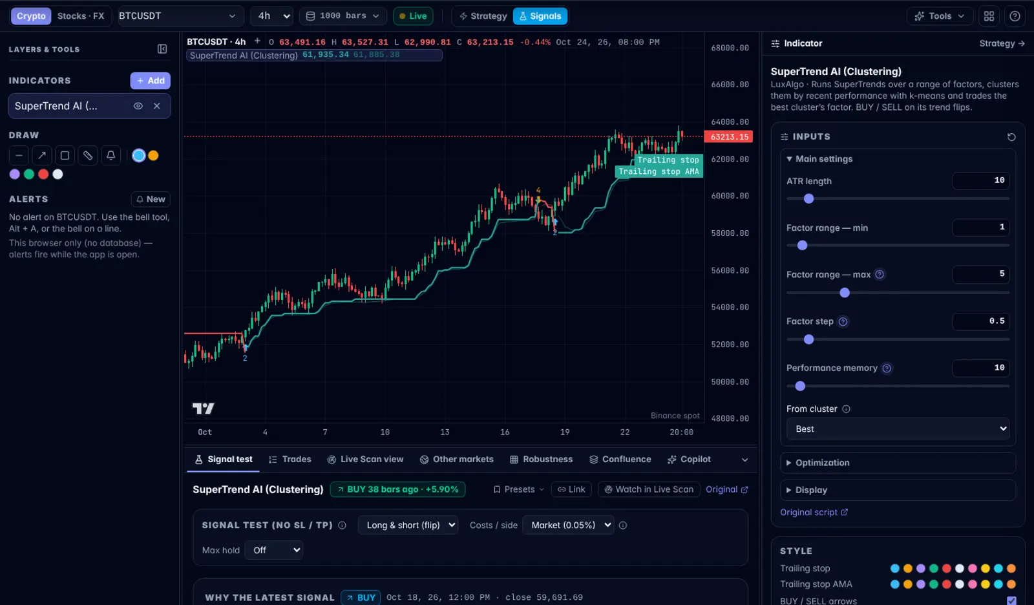Open the help question mark icon
The image size is (1034, 605).
point(1015,16)
